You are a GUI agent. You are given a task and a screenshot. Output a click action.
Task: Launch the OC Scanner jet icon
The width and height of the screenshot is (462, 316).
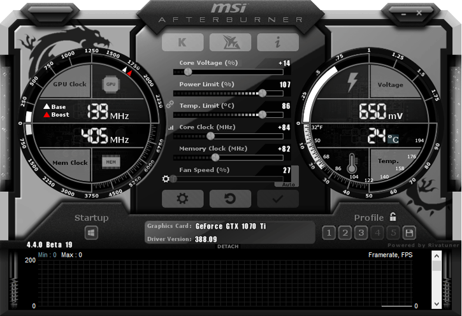coord(230,43)
